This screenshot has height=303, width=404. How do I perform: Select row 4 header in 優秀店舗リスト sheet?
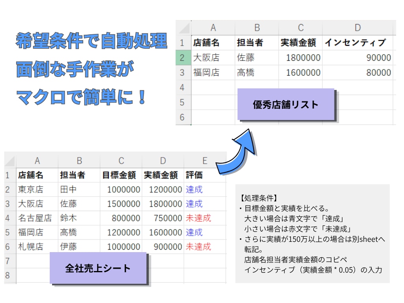(182, 88)
